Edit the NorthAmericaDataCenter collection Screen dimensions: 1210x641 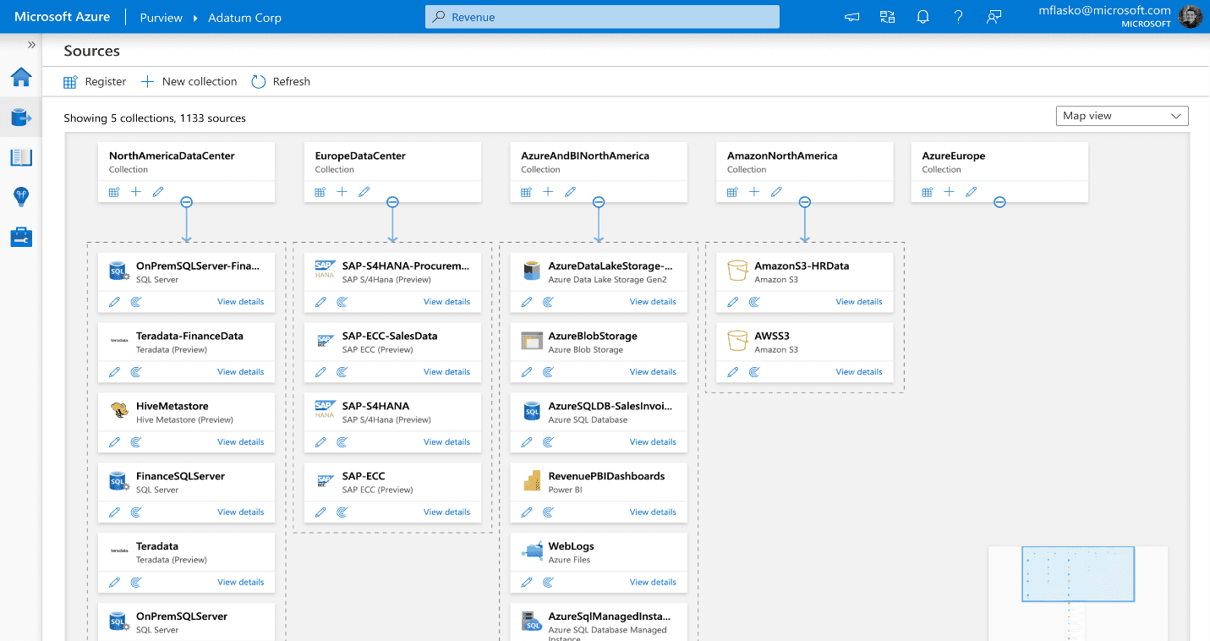click(158, 192)
